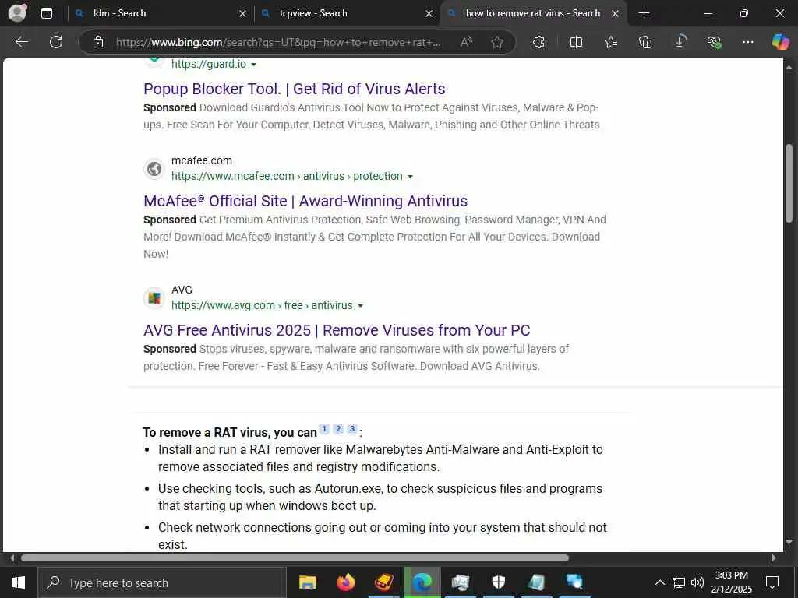Focus the address bar URL field
Viewport: 798px width, 598px height.
[278, 42]
